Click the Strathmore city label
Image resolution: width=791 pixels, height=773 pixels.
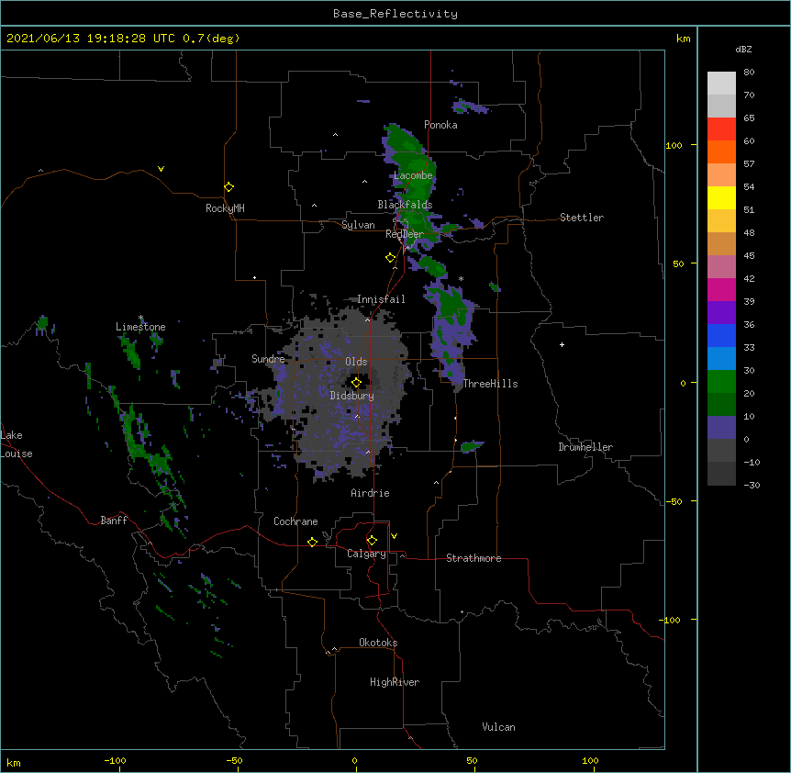coord(473,558)
